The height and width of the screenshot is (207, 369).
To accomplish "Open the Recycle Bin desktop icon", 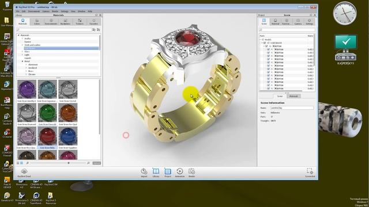I will pos(7,6).
